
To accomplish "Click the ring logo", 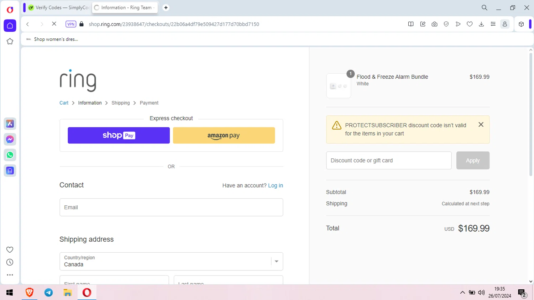I will (x=78, y=80).
